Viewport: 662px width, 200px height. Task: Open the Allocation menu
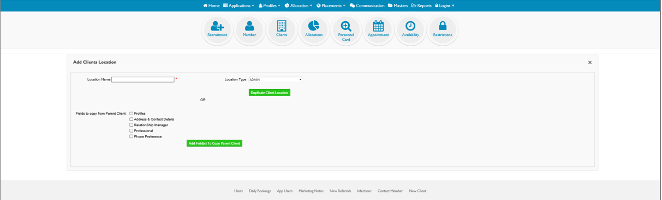[299, 5]
